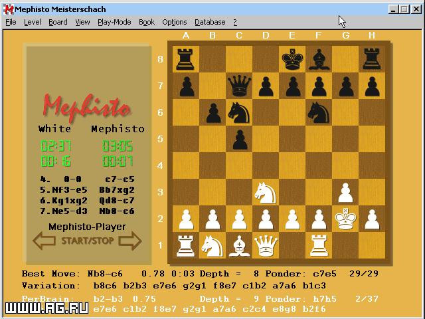The height and width of the screenshot is (319, 425).
Task: Click the 'Best Move: Nb8-c6' status text
Action: pyautogui.click(x=72, y=273)
